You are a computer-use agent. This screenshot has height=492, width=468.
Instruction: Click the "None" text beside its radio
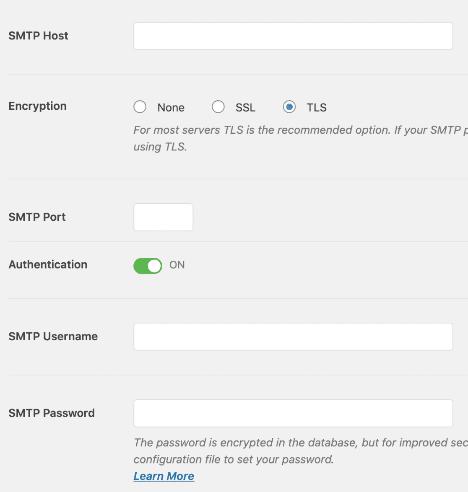[x=171, y=108]
